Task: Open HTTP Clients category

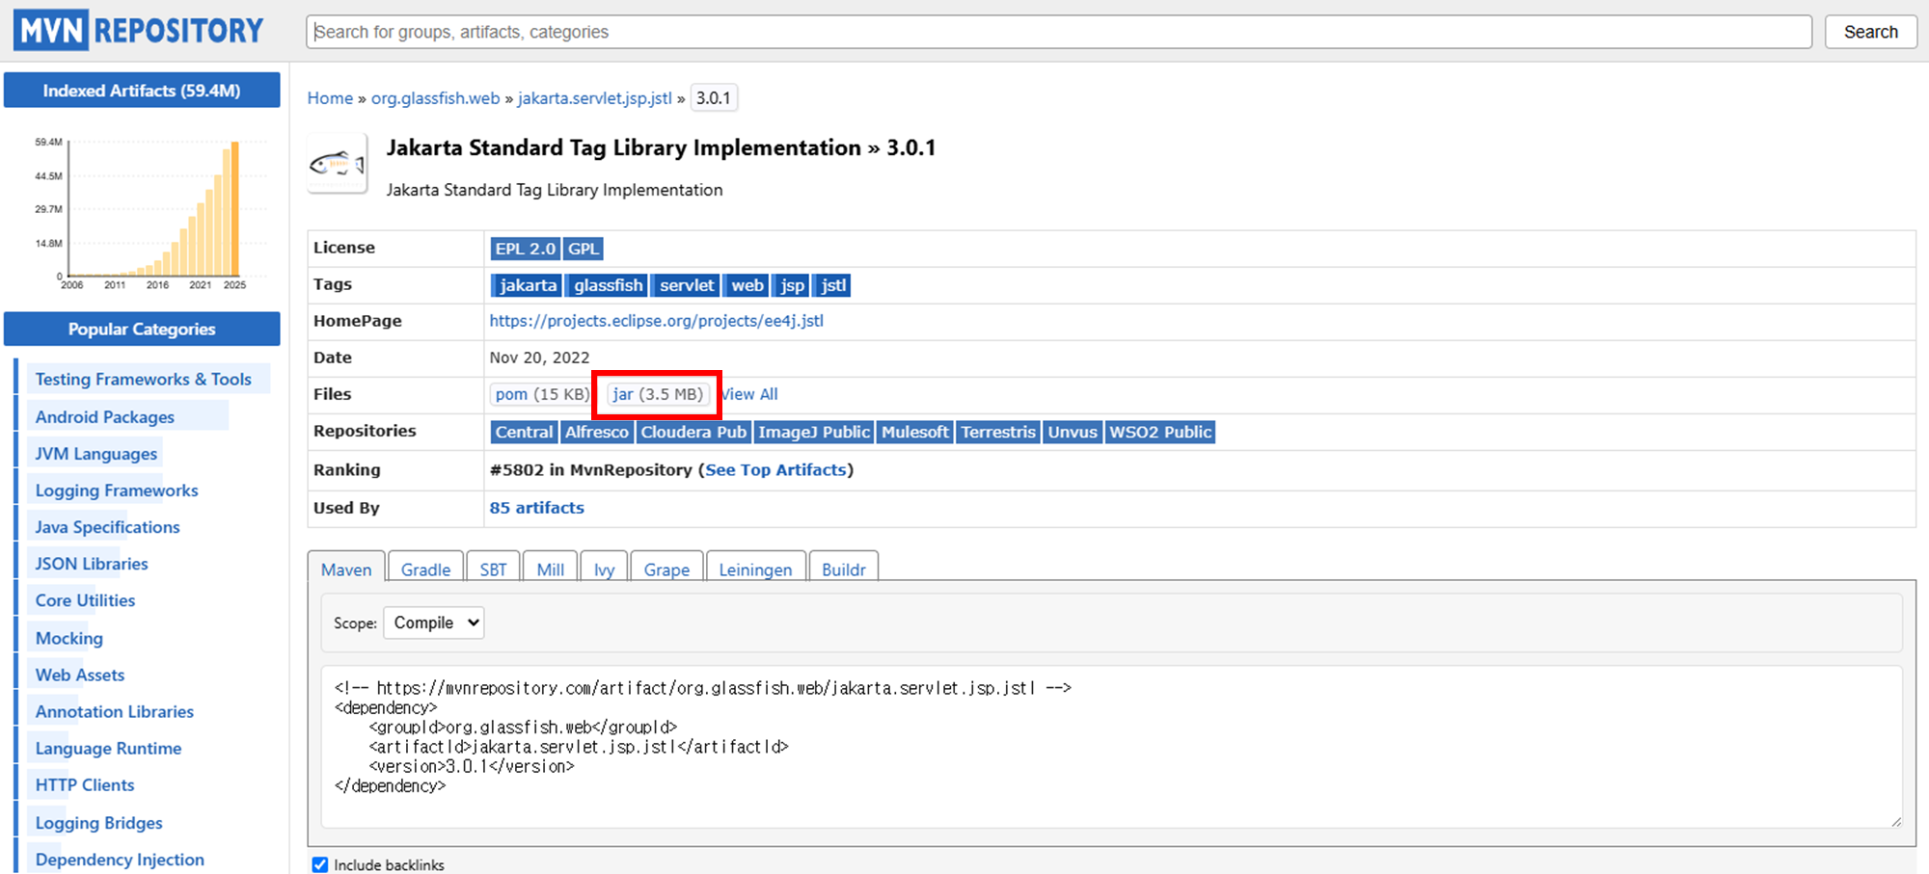Action: [x=85, y=784]
